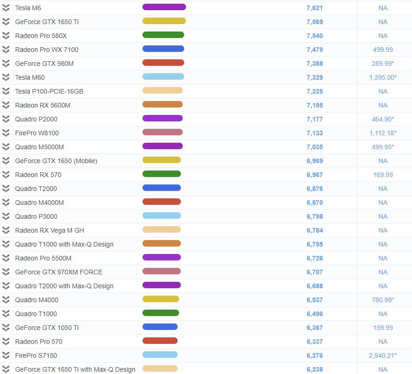Open the GeForce GTX 1650 Ti link
This screenshot has width=412, height=374.
47,22
